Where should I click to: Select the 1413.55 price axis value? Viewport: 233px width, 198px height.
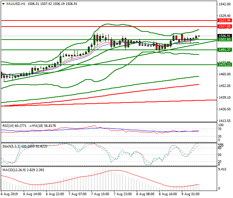pyautogui.click(x=225, y=121)
